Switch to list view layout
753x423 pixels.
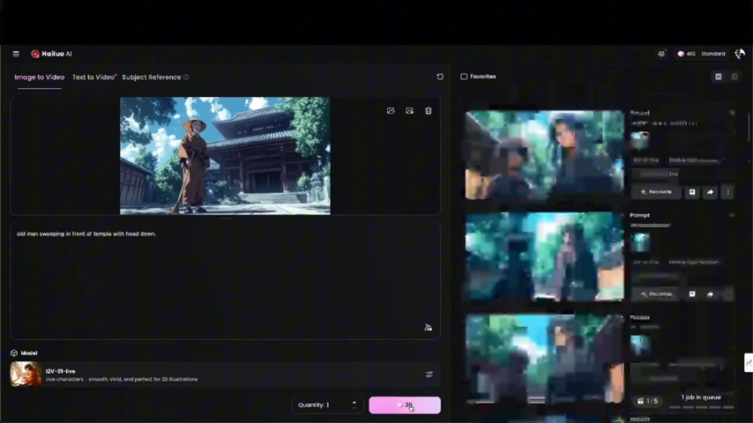pos(734,77)
